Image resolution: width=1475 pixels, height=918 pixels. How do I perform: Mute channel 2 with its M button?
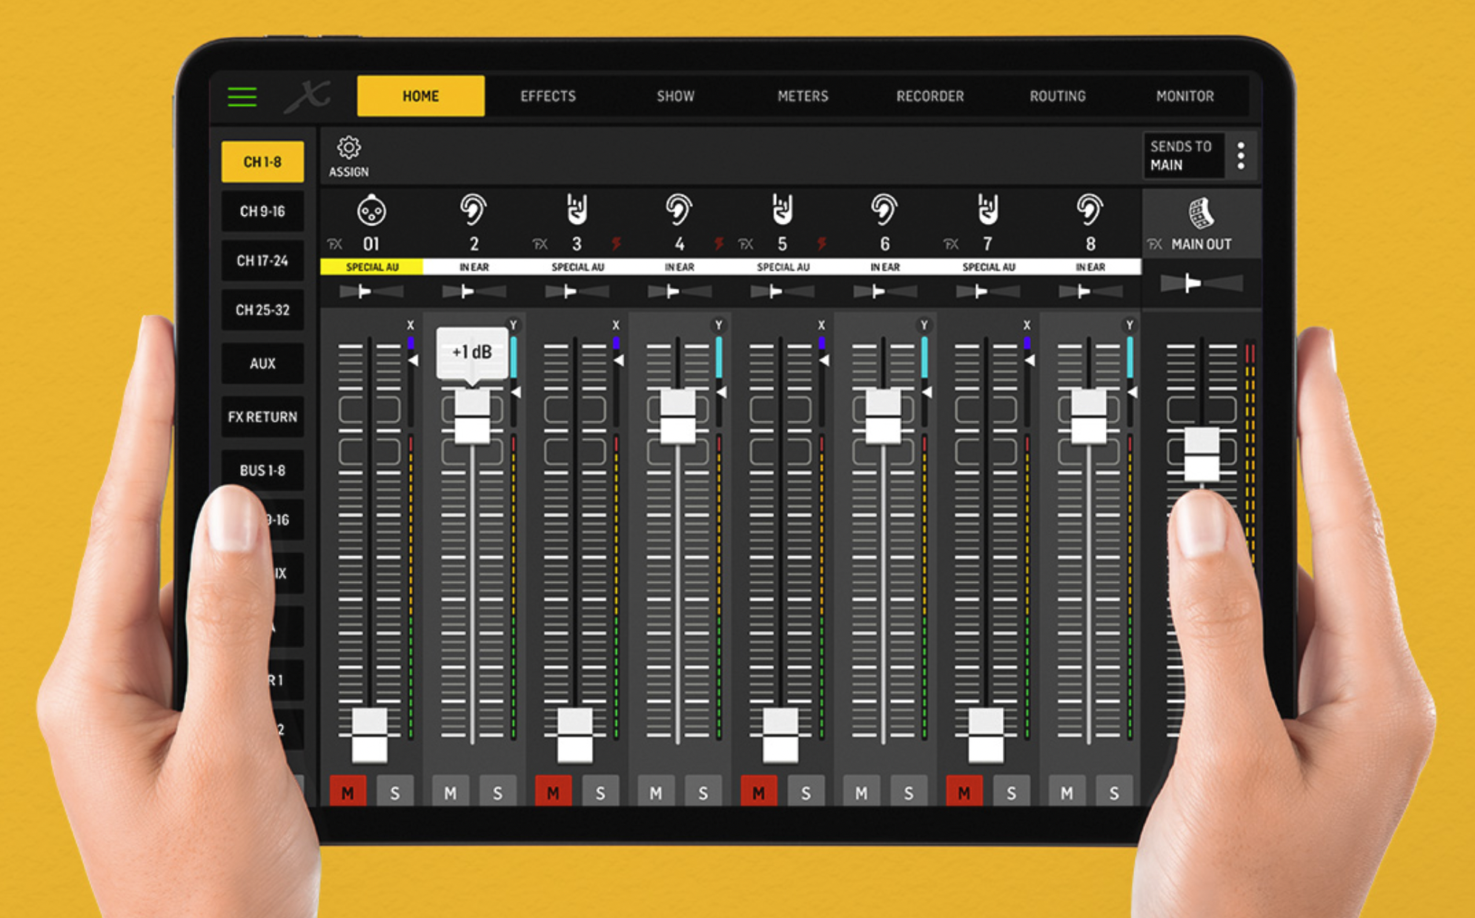click(449, 792)
